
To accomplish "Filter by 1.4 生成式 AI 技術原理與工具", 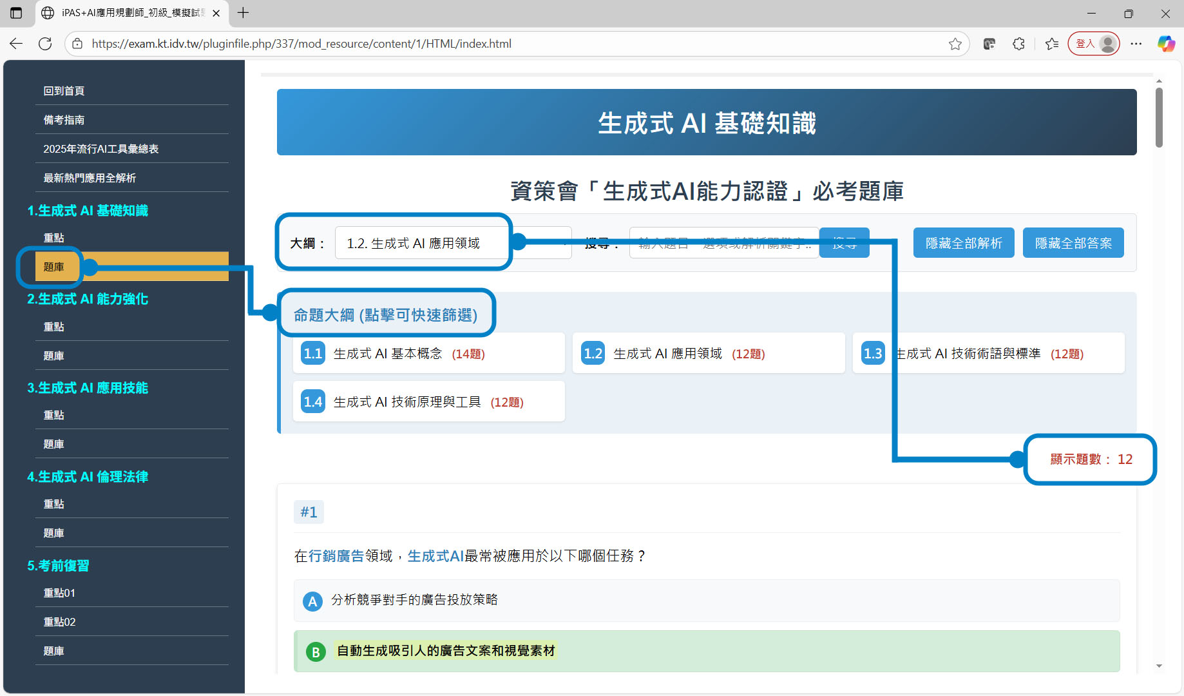I will [x=428, y=401].
